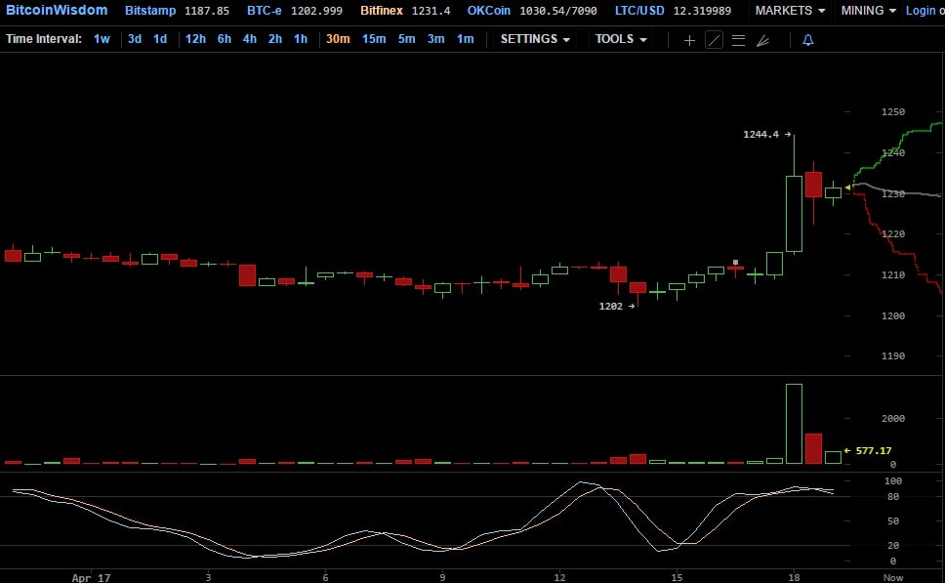Image resolution: width=945 pixels, height=583 pixels.
Task: Choose the 1h time interval
Action: pyautogui.click(x=301, y=39)
